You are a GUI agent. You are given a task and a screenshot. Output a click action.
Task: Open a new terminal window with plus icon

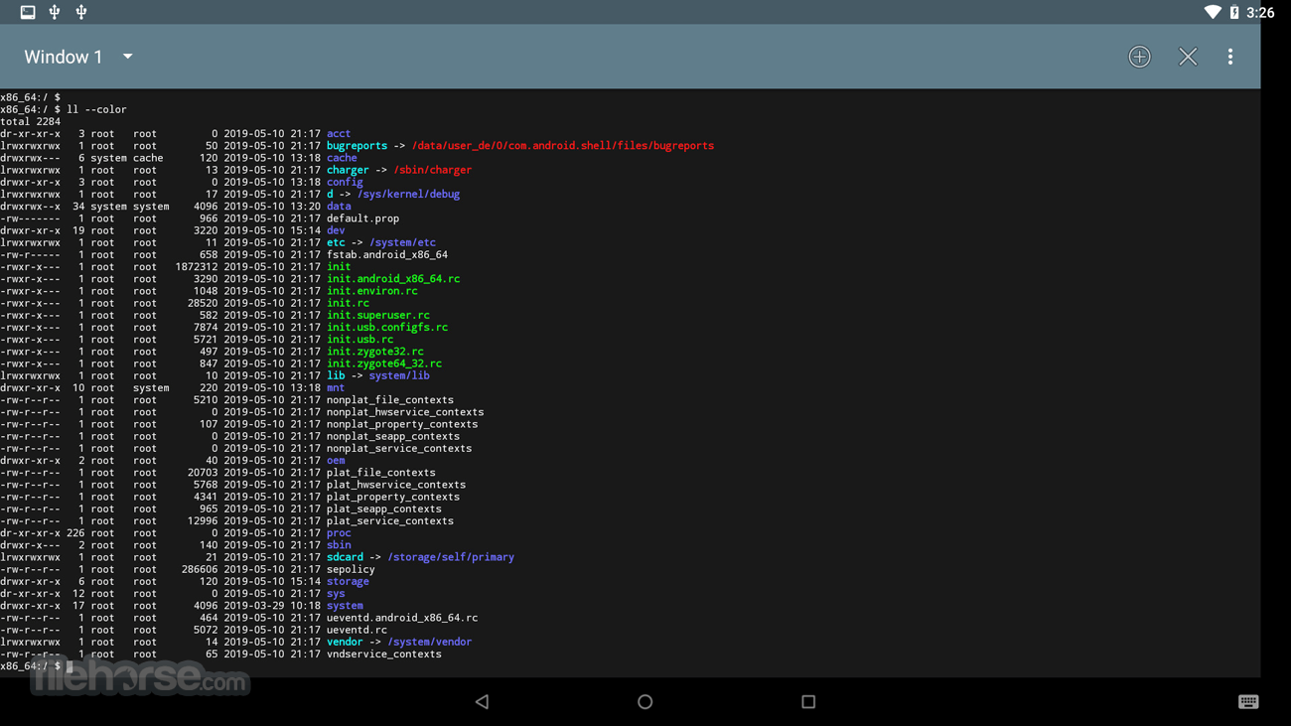1139,57
